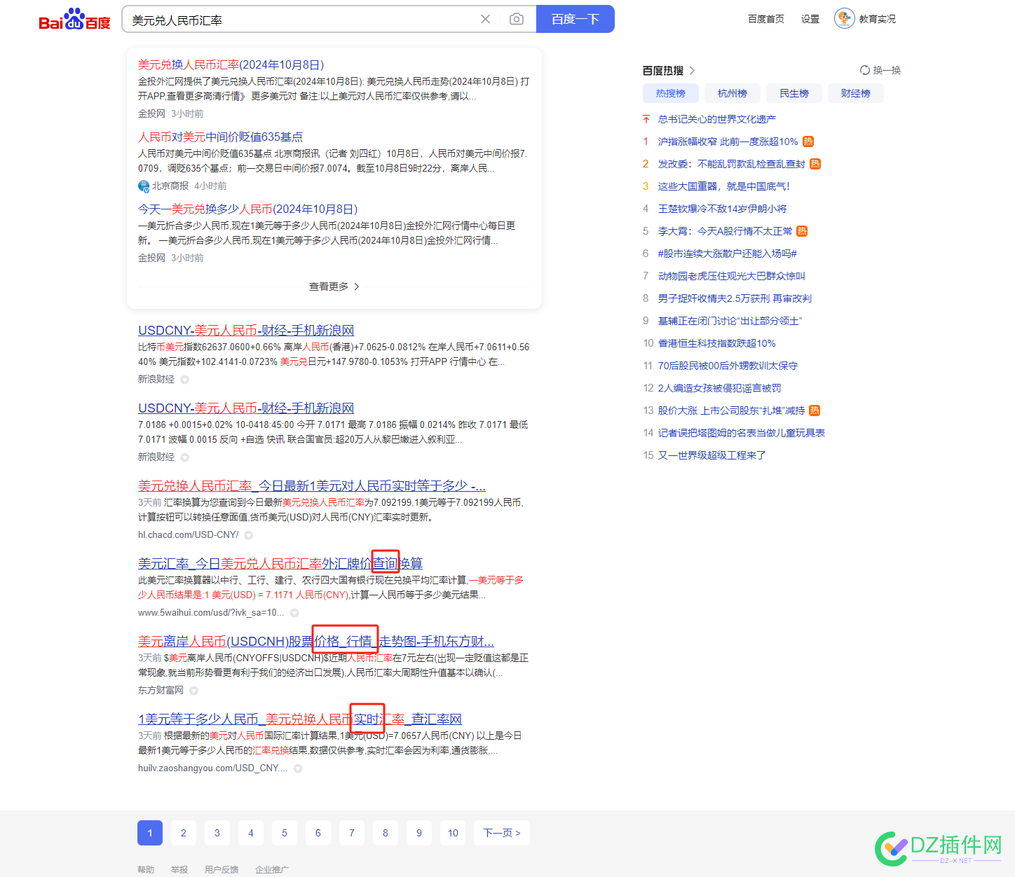Go to results page 2
The height and width of the screenshot is (877, 1015).
click(184, 833)
